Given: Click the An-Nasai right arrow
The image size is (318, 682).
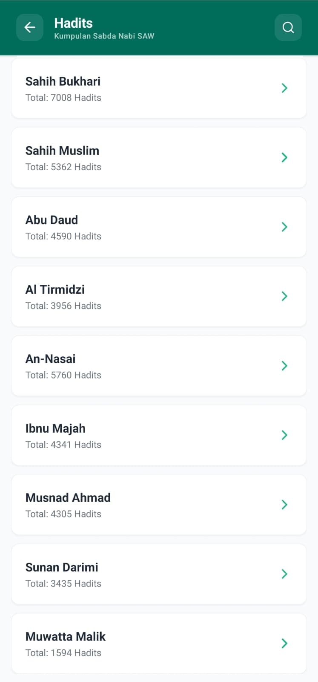Looking at the screenshot, I should [x=284, y=366].
